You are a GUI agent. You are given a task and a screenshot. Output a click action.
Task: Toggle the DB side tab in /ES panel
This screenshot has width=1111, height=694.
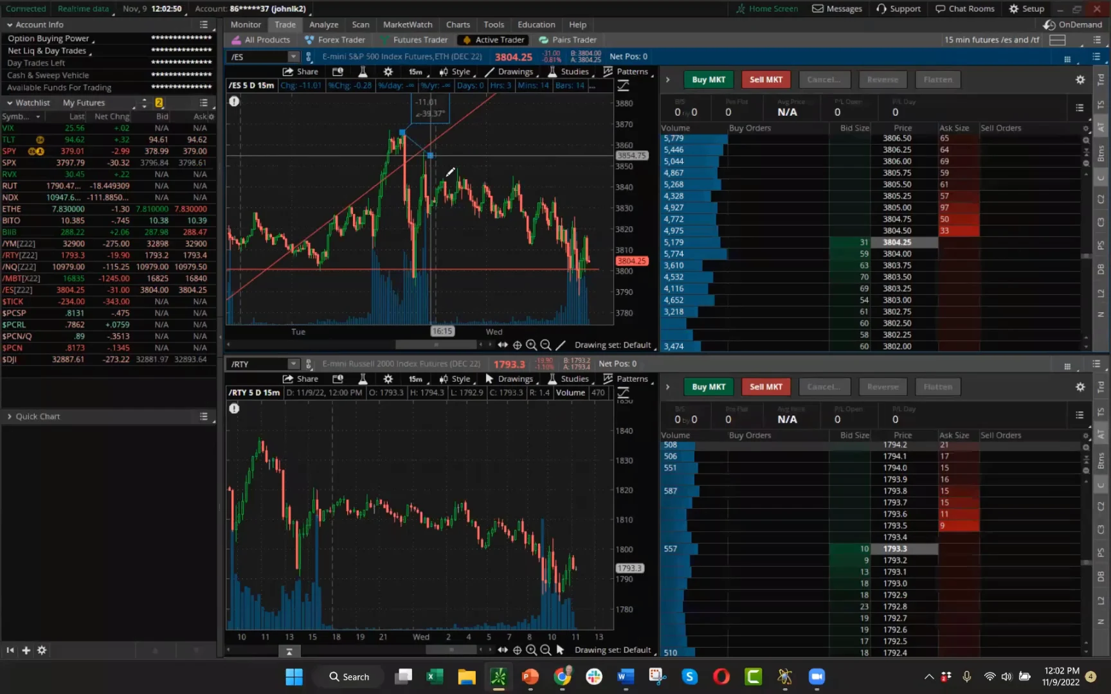[x=1101, y=269]
